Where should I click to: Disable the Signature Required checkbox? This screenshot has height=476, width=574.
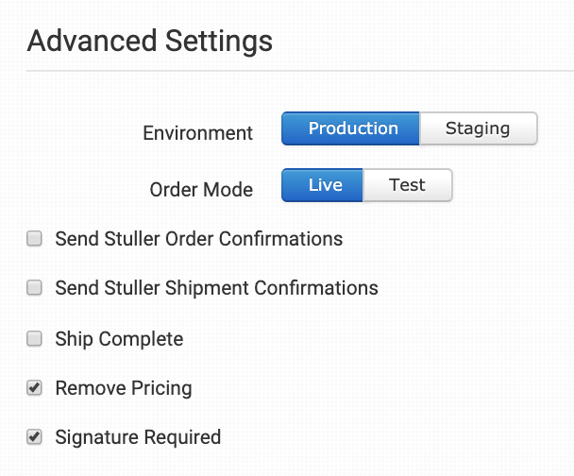point(34,437)
